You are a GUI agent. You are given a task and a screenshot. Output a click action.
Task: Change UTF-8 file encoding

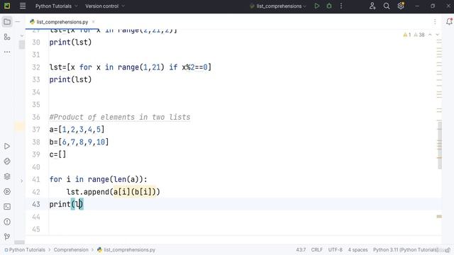coord(336,250)
